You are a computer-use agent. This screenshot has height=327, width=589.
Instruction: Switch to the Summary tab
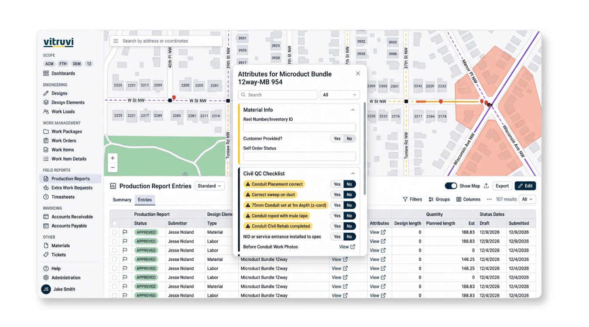[122, 200]
